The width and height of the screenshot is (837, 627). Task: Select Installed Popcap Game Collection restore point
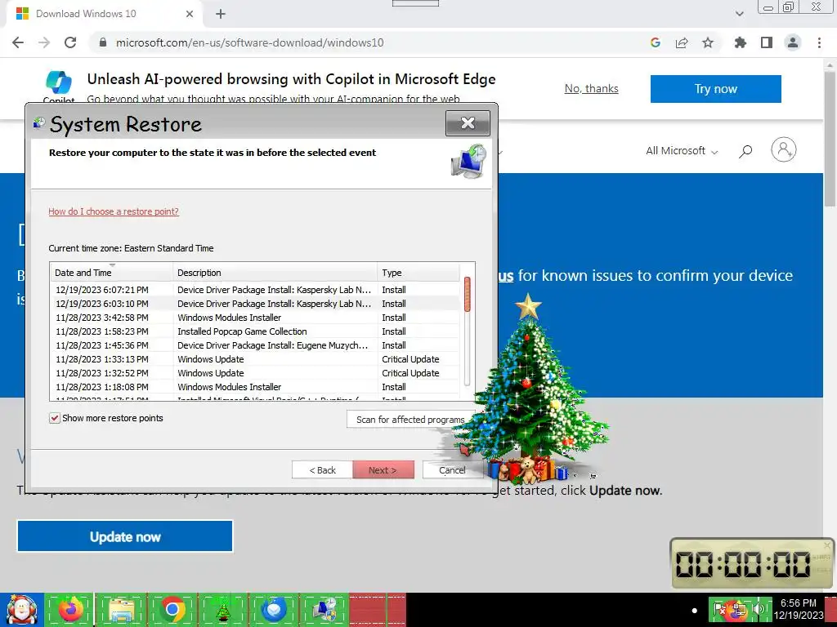tap(255, 331)
